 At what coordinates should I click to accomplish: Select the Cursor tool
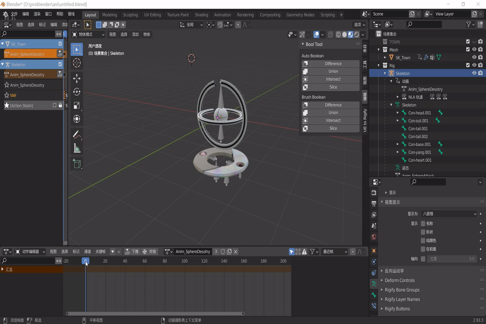click(x=76, y=63)
